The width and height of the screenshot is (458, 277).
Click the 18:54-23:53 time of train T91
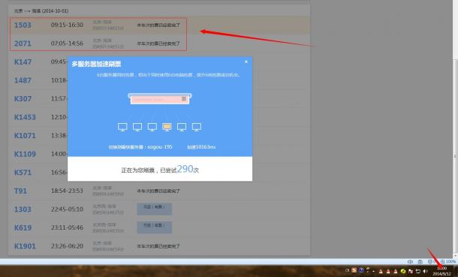tap(67, 191)
